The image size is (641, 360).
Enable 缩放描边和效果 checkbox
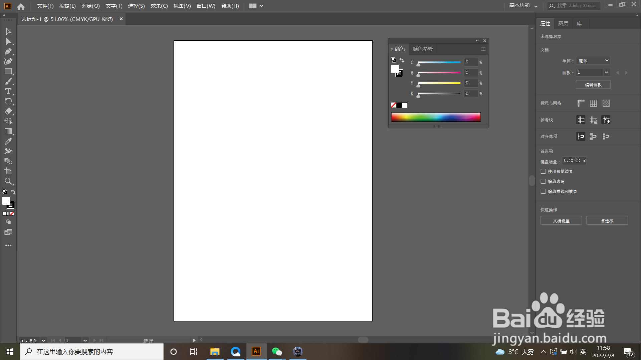pos(543,191)
